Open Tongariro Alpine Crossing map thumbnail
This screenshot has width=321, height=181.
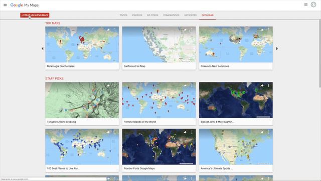pos(82,100)
